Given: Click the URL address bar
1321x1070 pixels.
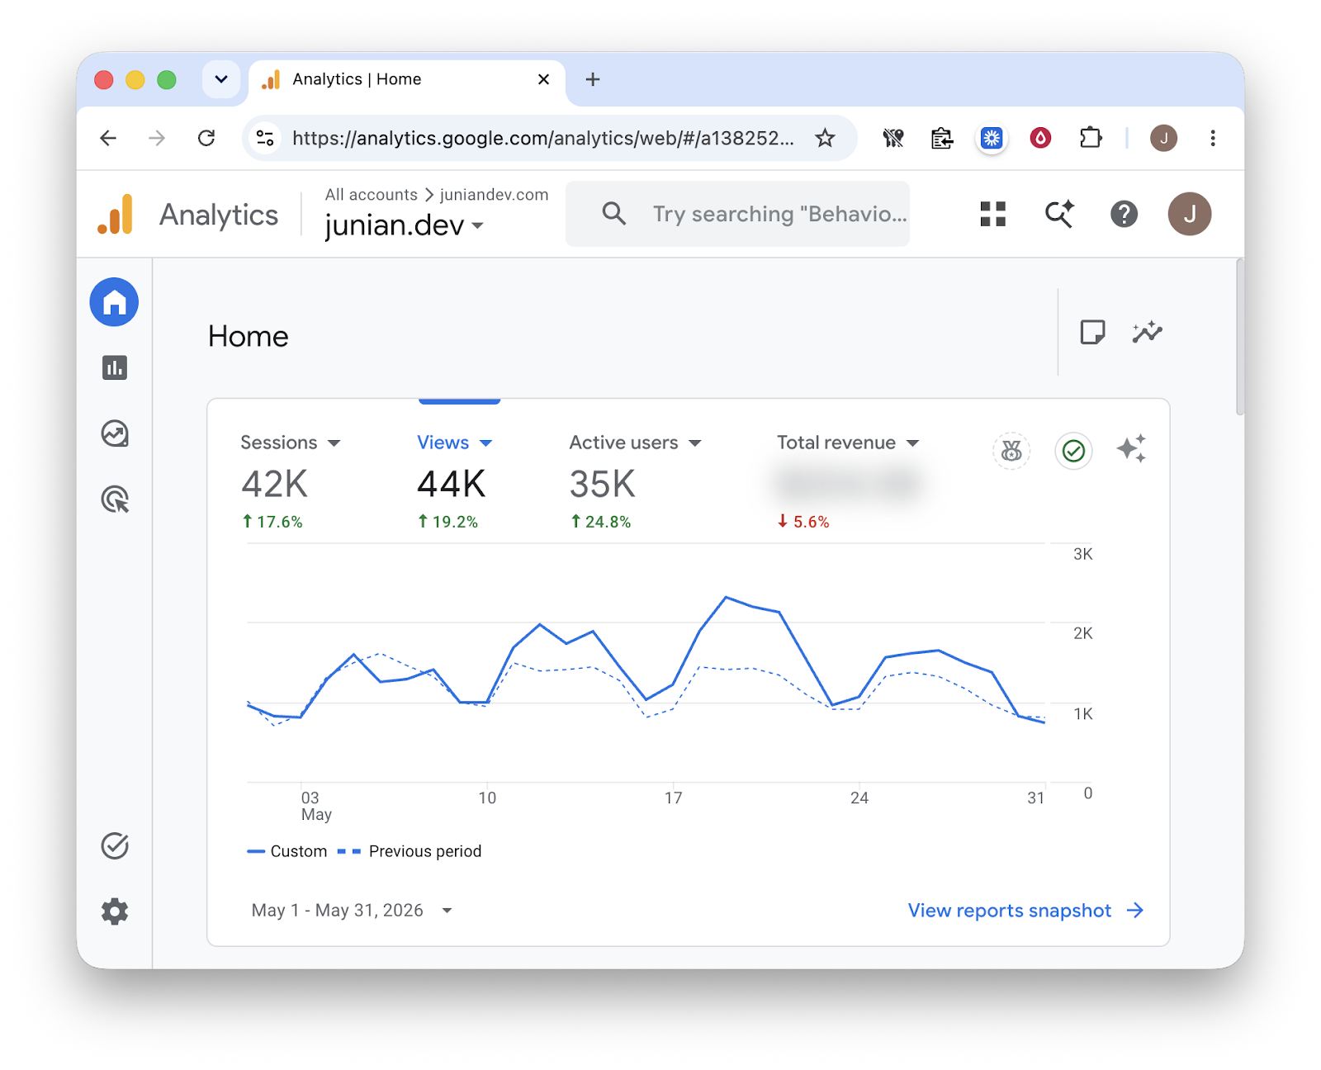Looking at the screenshot, I should click(x=543, y=138).
